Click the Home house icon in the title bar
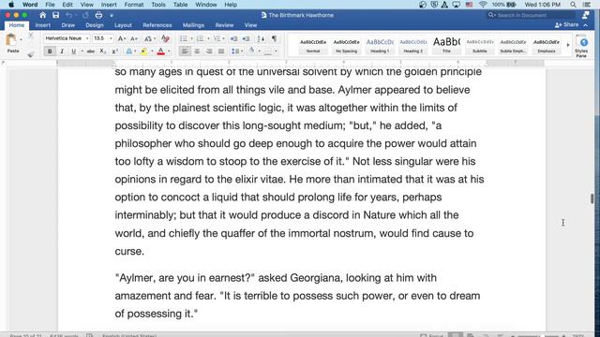Screen dimensions: 600x337 (43, 15)
